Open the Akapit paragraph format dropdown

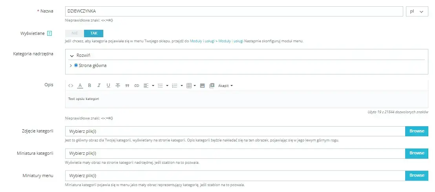(x=225, y=85)
